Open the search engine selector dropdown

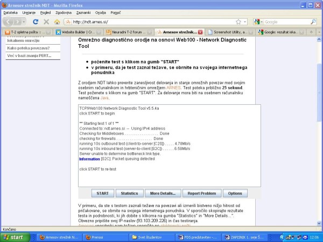click(x=259, y=22)
